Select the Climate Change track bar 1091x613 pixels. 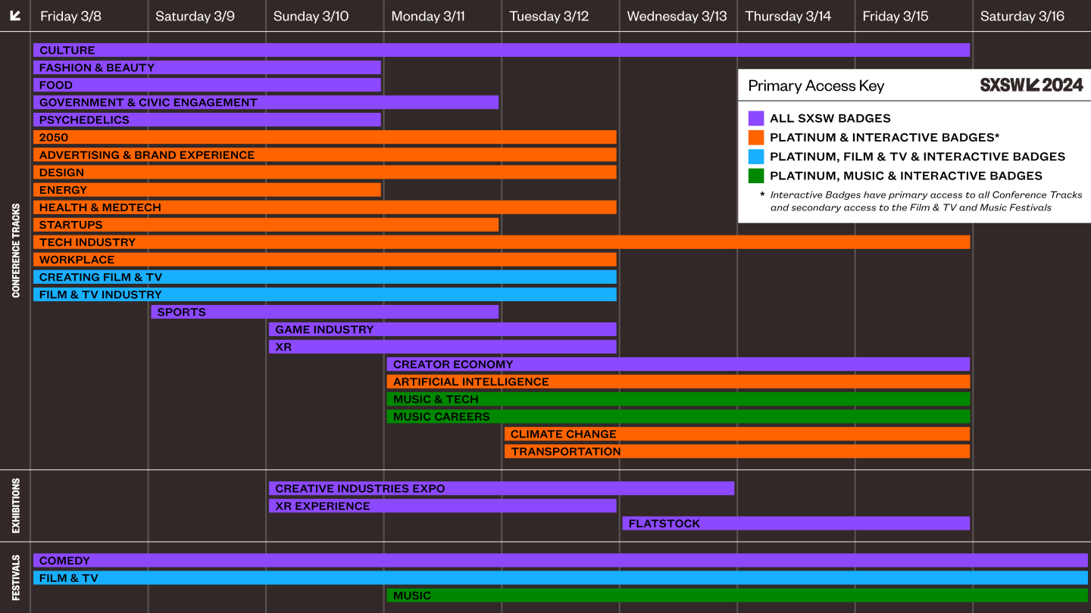pyautogui.click(x=736, y=434)
